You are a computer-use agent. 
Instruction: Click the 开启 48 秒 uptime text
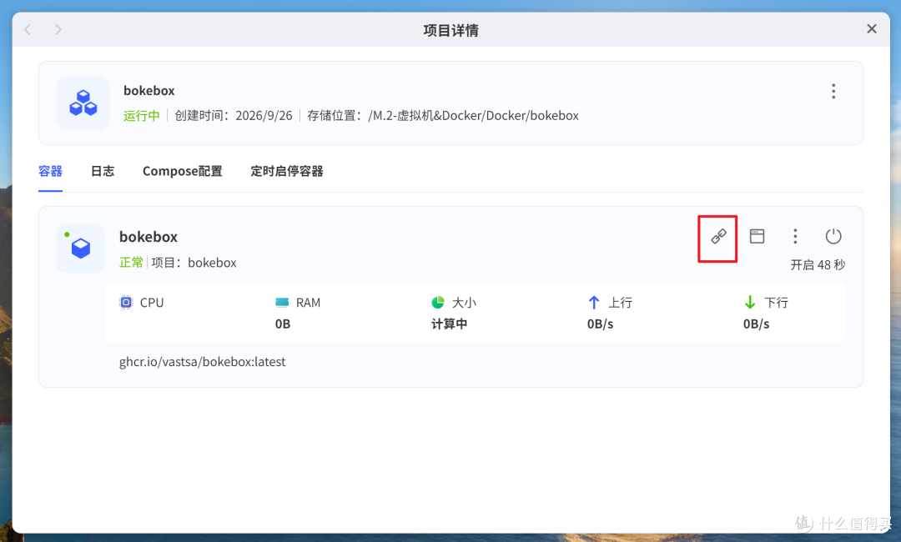[x=818, y=264]
